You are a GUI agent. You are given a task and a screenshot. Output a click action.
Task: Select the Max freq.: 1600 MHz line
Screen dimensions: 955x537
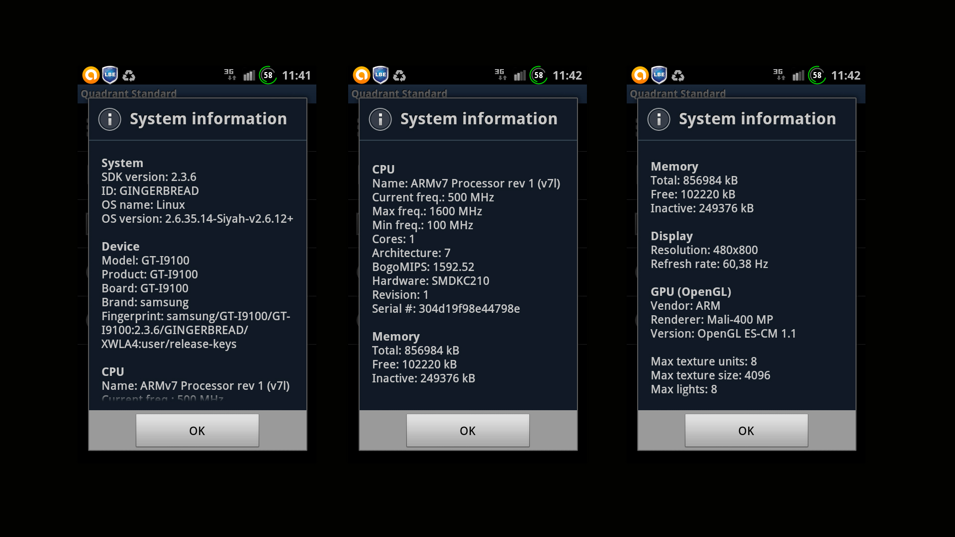427,211
